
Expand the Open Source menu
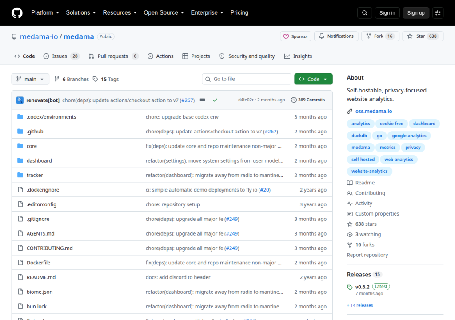[164, 13]
